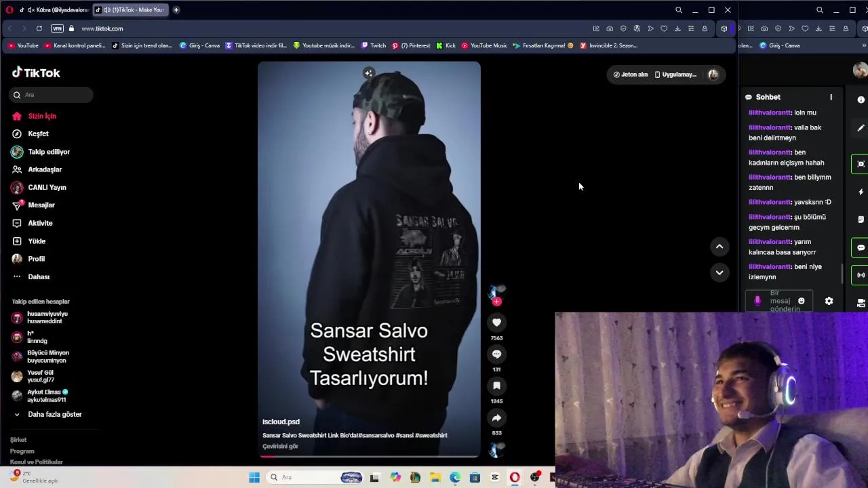Open a new browser tab
Viewport: 868px width, 488px height.
click(176, 10)
